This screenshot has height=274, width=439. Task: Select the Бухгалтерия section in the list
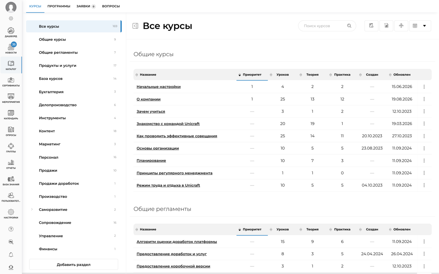point(74,92)
